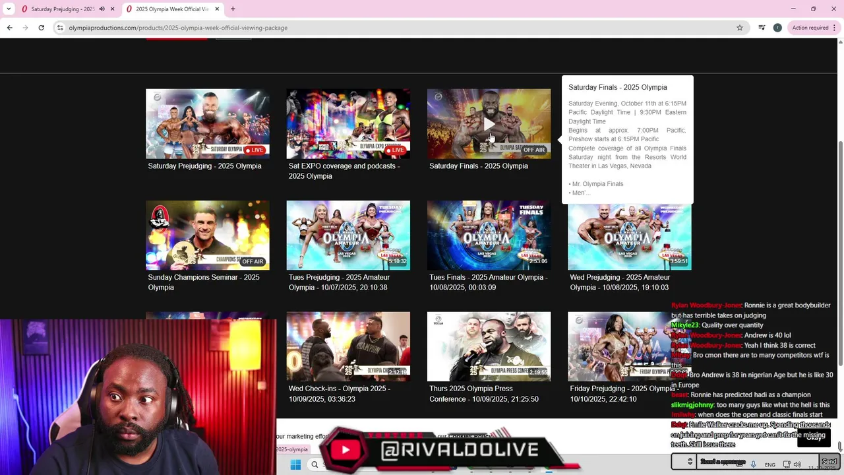Mute the Saturday Prejudging tab audio icon
This screenshot has height=475, width=844.
(102, 9)
